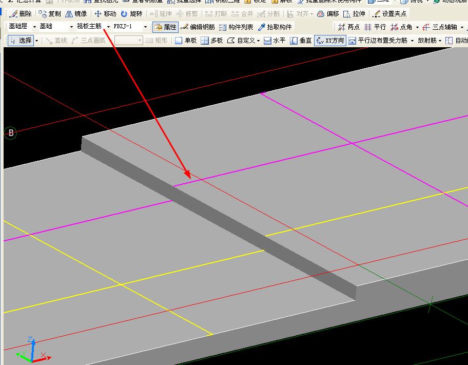
Task: Select the Stretch (拉伸) tool
Action: point(355,14)
